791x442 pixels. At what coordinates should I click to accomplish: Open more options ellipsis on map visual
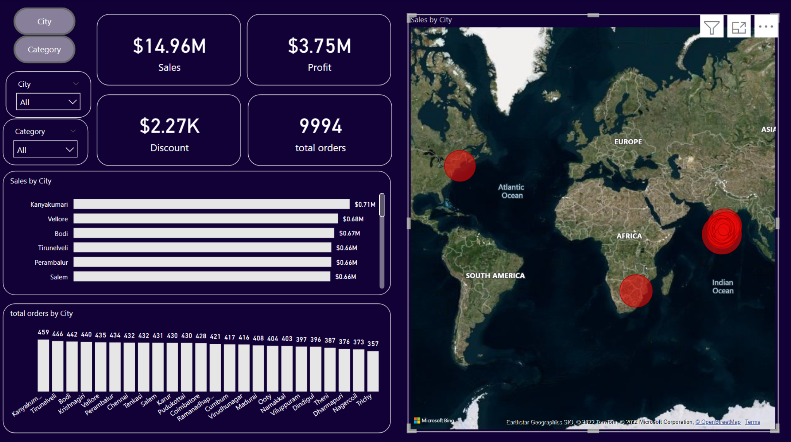[766, 27]
